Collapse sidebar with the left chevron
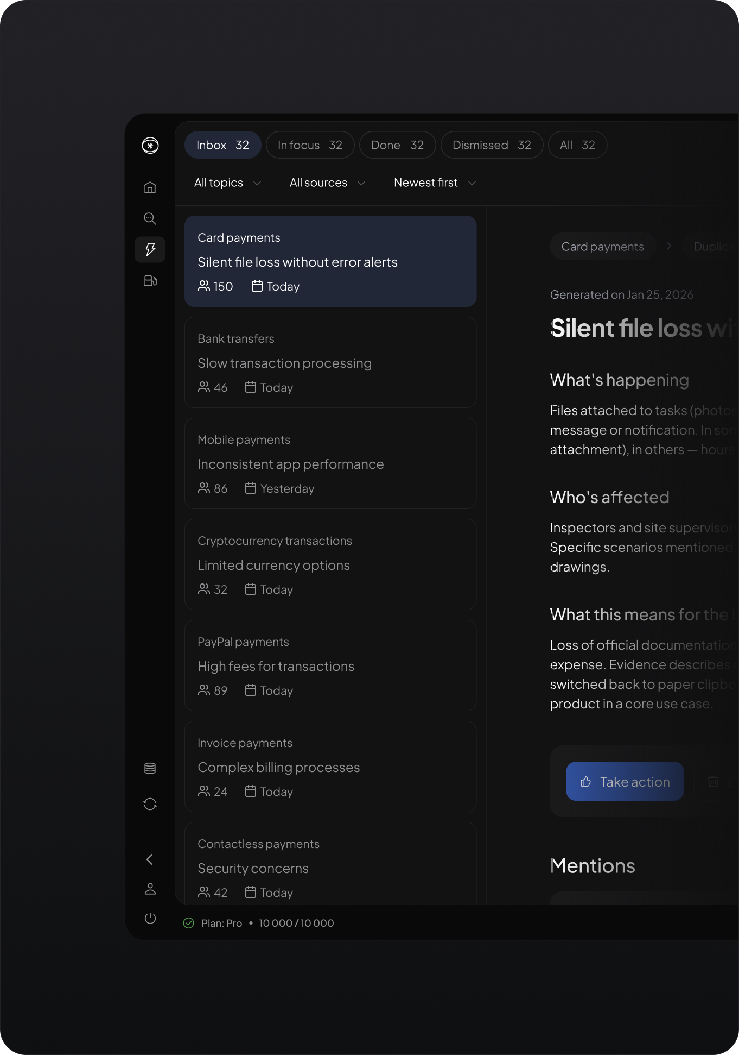The height and width of the screenshot is (1055, 739). click(x=150, y=859)
